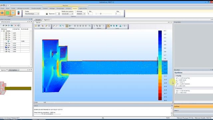
Task: Click the delete X icon in Edition group
Action: [104, 26]
